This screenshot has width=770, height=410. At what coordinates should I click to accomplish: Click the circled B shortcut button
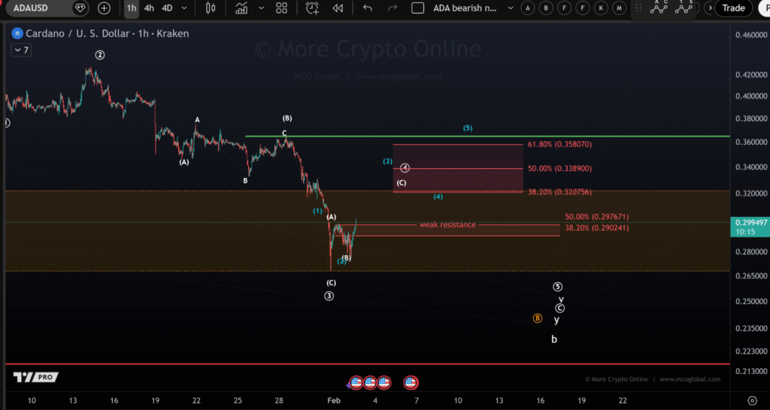tap(546, 8)
